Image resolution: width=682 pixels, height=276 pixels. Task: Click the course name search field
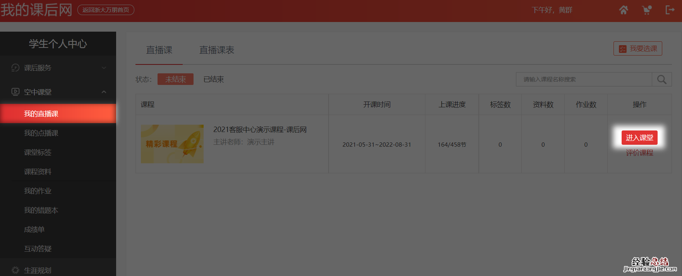coord(584,80)
